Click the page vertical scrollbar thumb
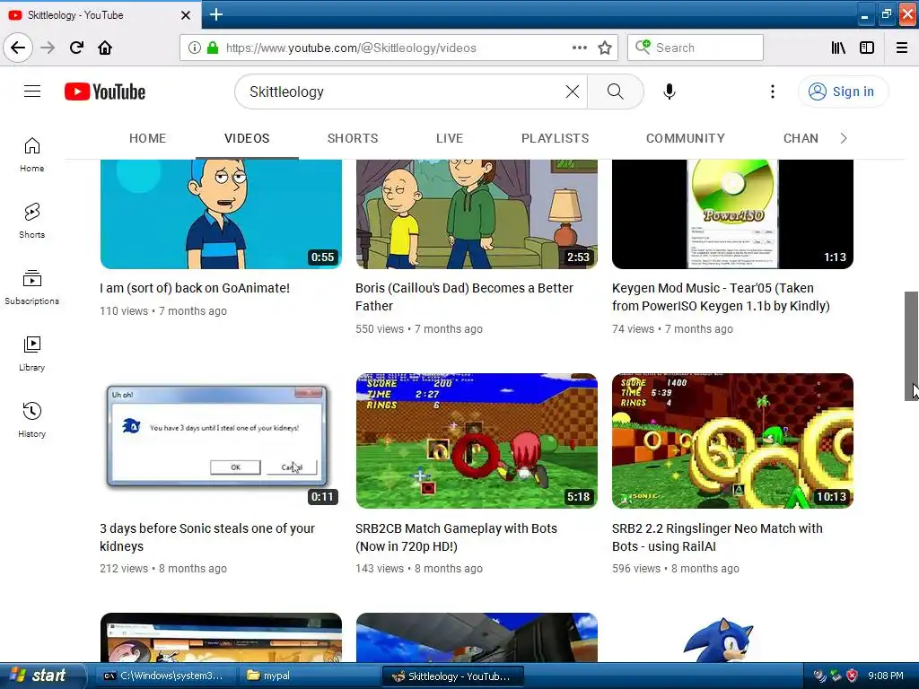919x689 pixels. pyautogui.click(x=912, y=345)
